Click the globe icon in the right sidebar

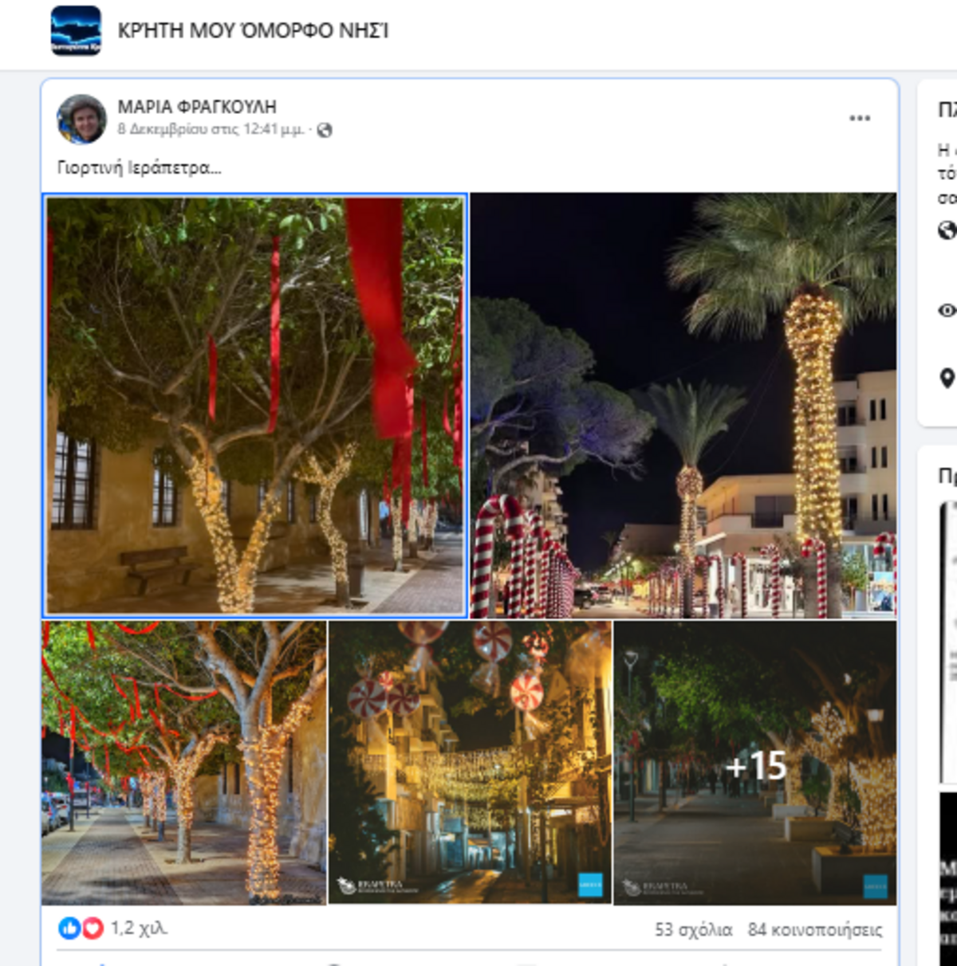tap(947, 231)
